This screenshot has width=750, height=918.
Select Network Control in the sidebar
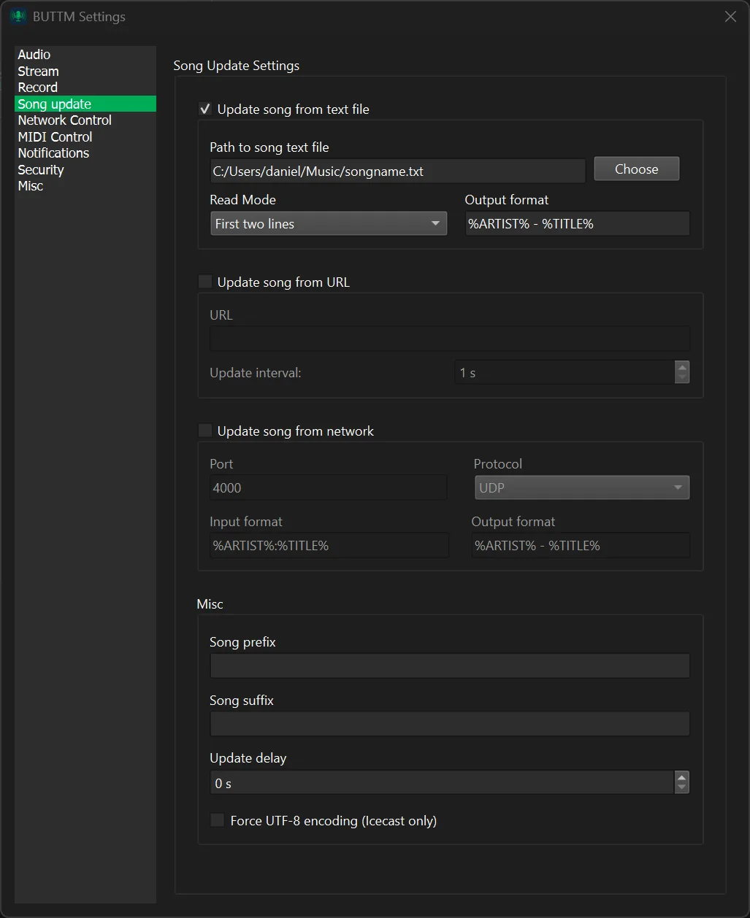[64, 120]
